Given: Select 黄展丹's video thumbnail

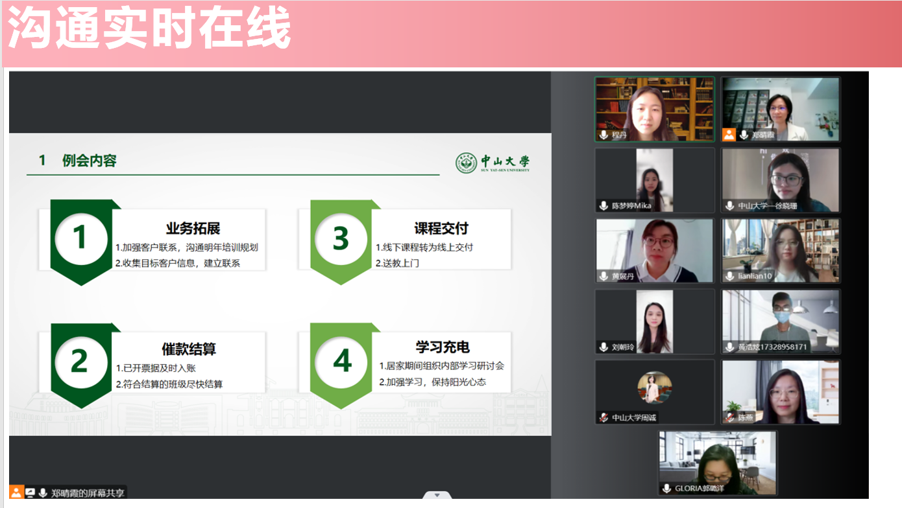Looking at the screenshot, I should [x=654, y=250].
